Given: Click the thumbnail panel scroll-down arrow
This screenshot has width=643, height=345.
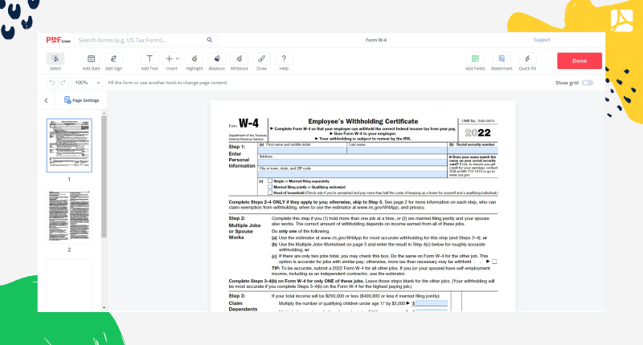Looking at the screenshot, I should point(104,307).
